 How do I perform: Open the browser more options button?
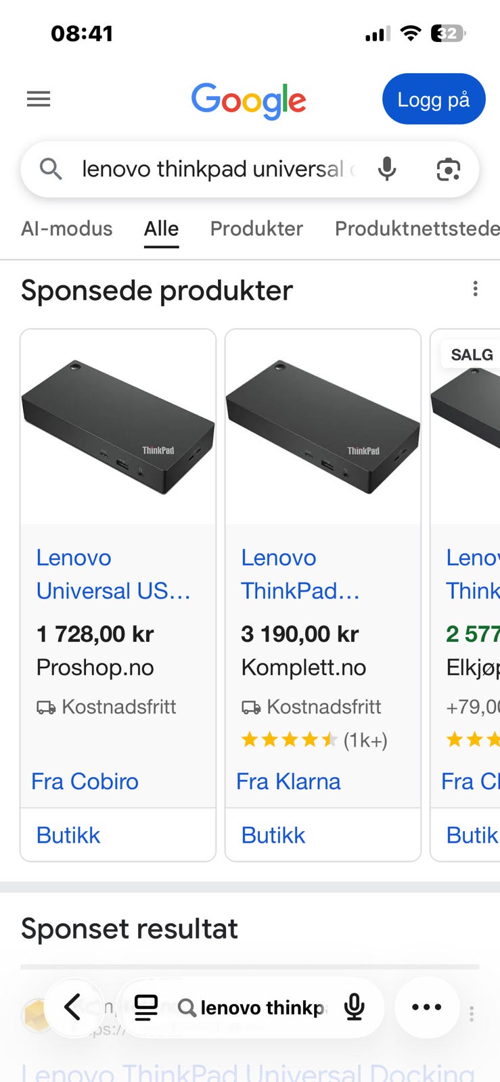tap(427, 1007)
